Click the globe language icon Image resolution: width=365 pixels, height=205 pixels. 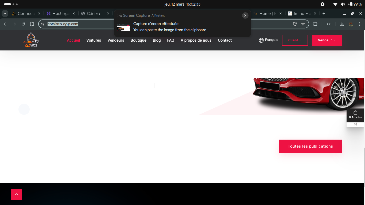(261, 40)
